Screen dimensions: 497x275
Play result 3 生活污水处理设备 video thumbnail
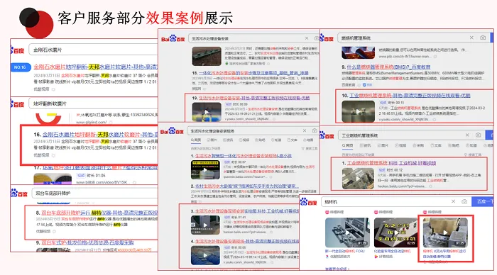[x=205, y=225]
